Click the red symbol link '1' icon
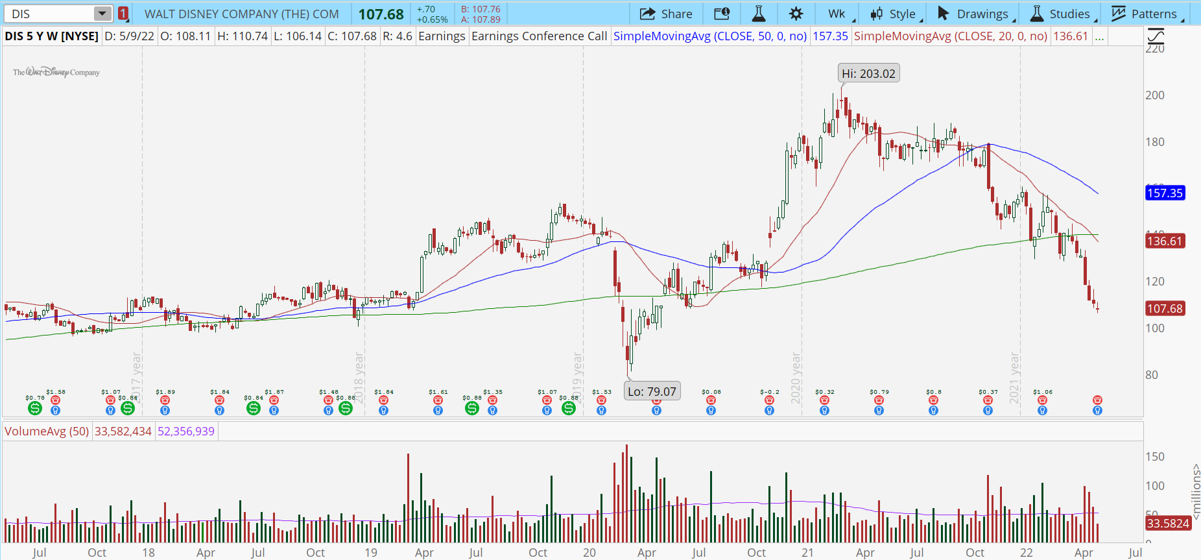Screen dimensions: 1201x560 tap(123, 14)
